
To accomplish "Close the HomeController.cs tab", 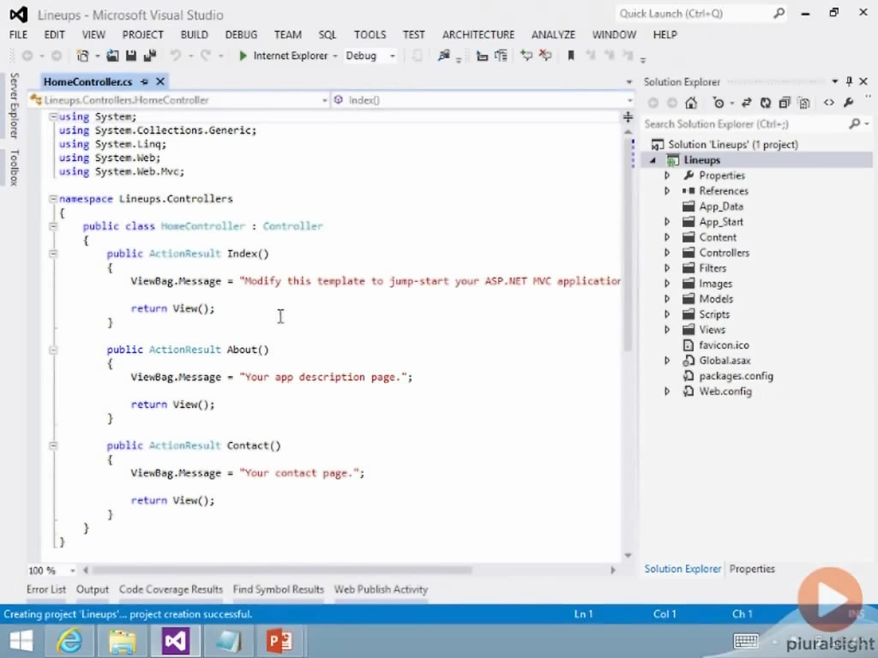I will 160,81.
